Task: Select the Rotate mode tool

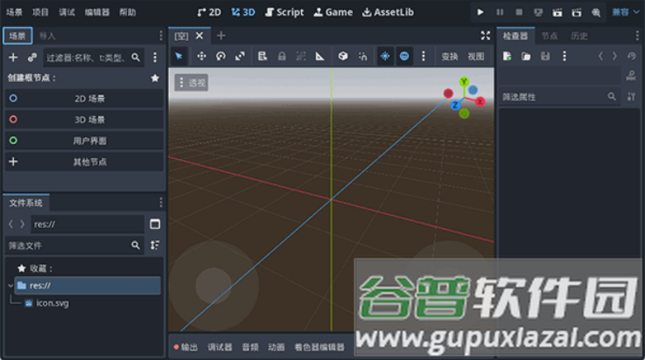Action: pyautogui.click(x=221, y=56)
